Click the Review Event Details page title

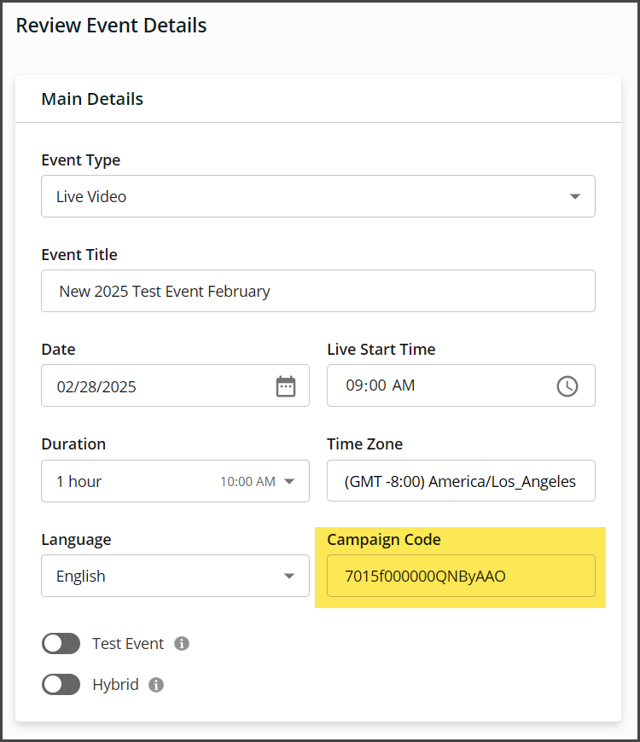[111, 26]
